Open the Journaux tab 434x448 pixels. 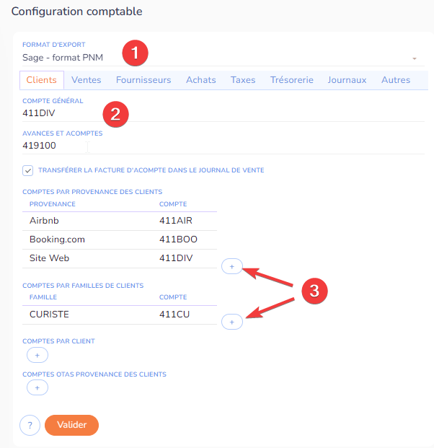(347, 80)
